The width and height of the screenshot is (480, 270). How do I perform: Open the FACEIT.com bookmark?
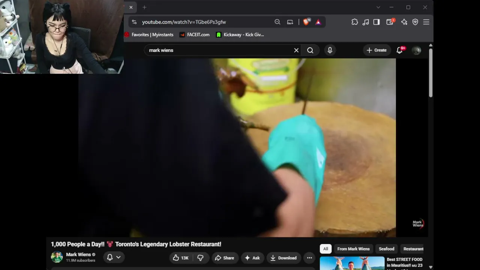click(x=194, y=34)
